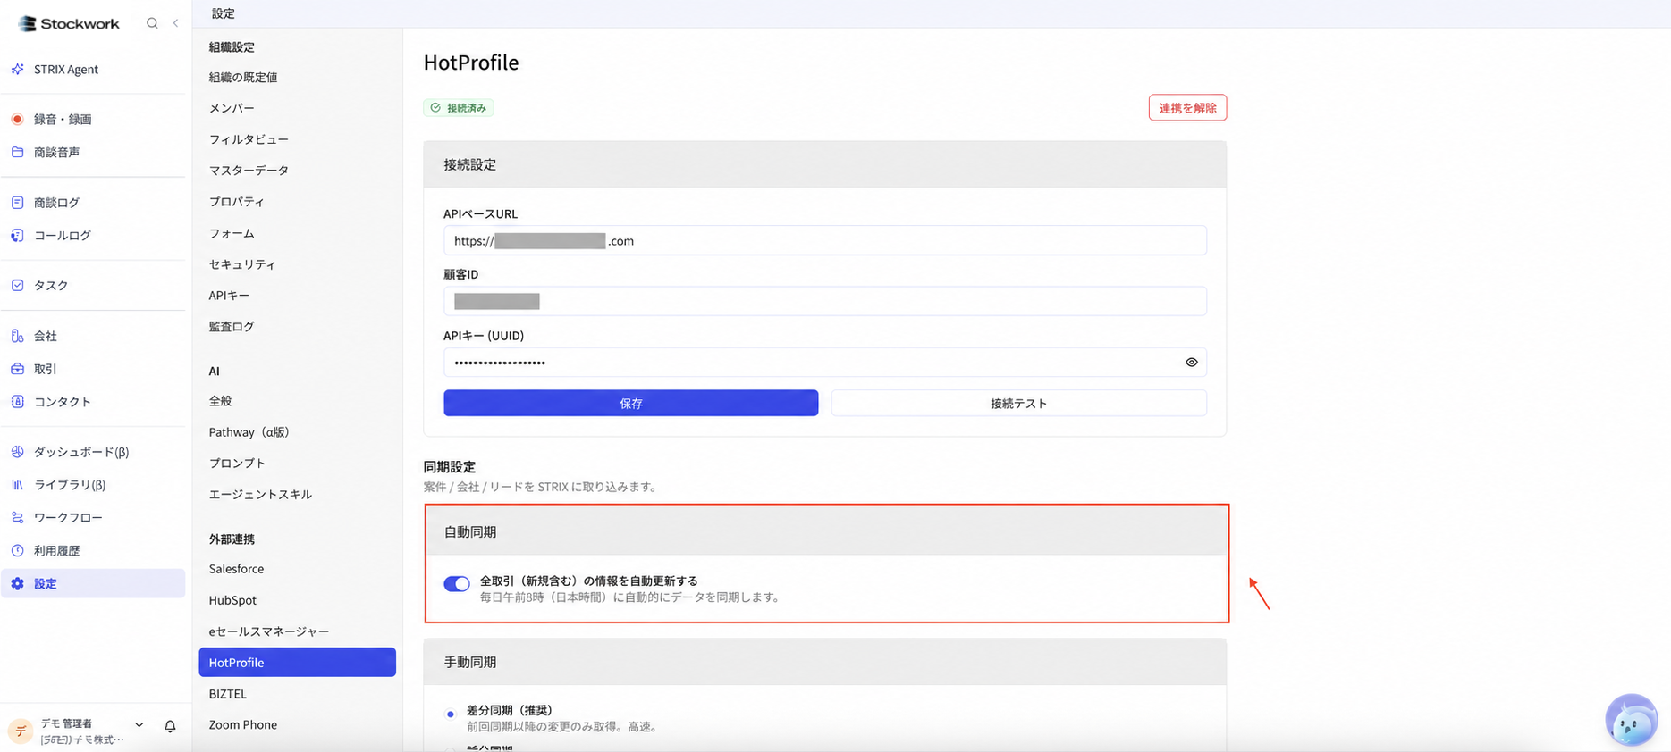Click 接続テスト button
Screen dimensions: 1671x752
(x=1018, y=403)
